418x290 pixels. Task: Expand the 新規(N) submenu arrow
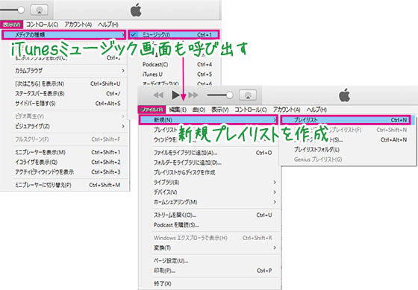tap(275, 120)
